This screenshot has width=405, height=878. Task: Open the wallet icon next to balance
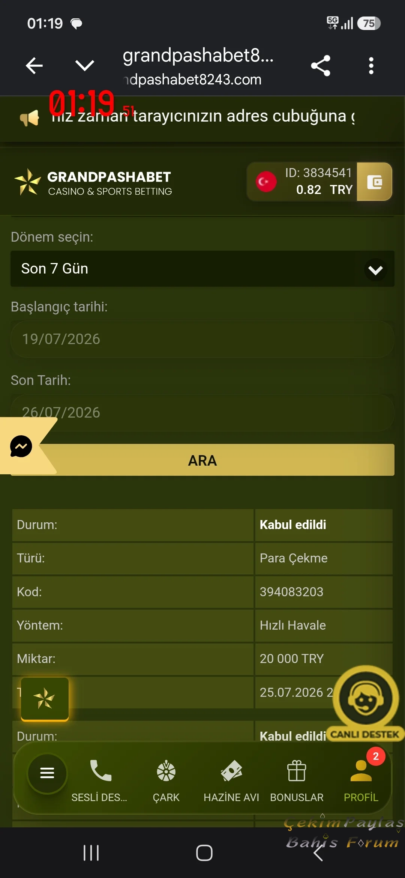point(374,182)
